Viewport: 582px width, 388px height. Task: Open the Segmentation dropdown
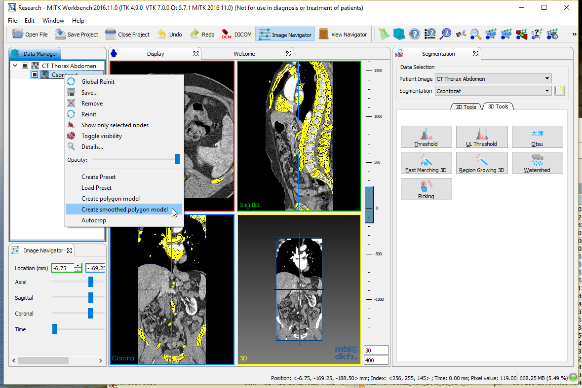[493, 91]
